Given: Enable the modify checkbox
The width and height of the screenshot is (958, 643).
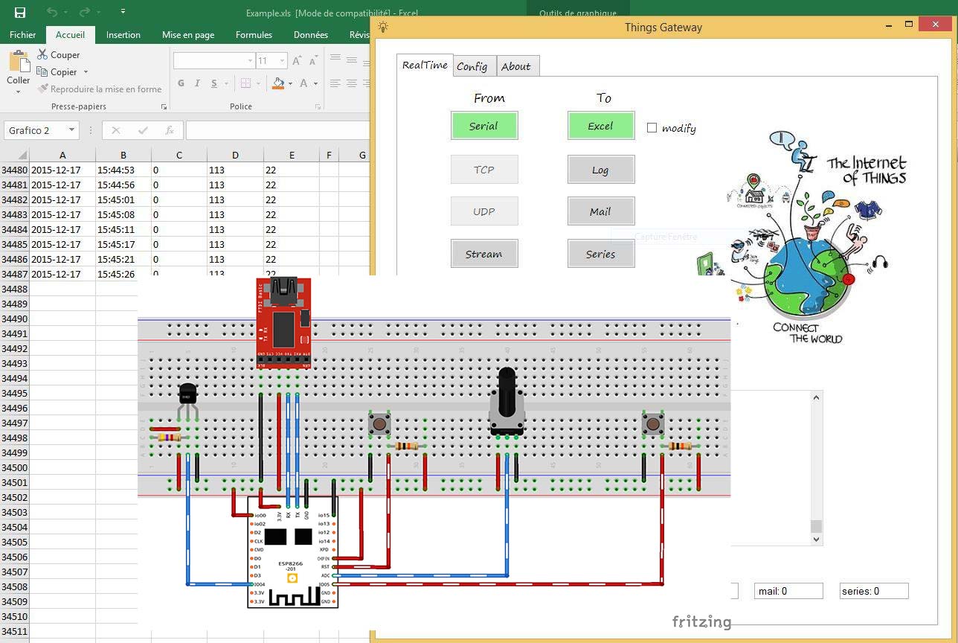Looking at the screenshot, I should 652,128.
